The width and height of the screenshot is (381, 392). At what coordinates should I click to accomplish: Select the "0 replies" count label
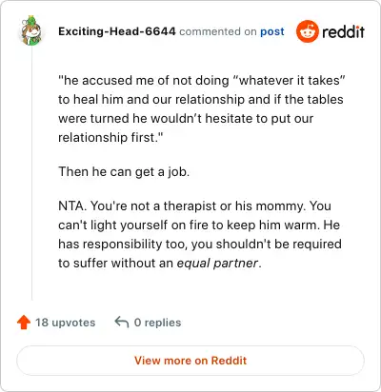(157, 323)
